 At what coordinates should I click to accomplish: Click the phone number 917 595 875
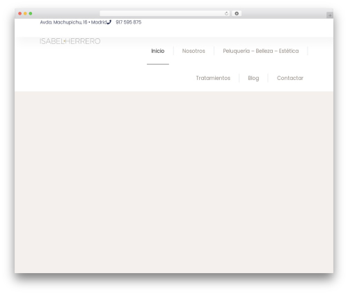[129, 22]
